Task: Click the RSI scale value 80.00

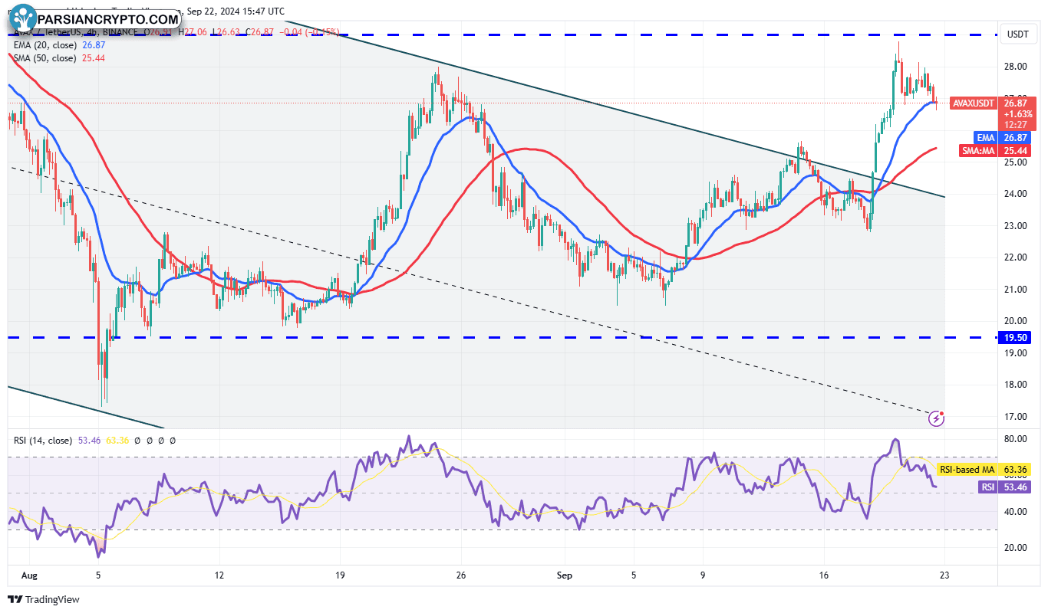Action: (1016, 439)
